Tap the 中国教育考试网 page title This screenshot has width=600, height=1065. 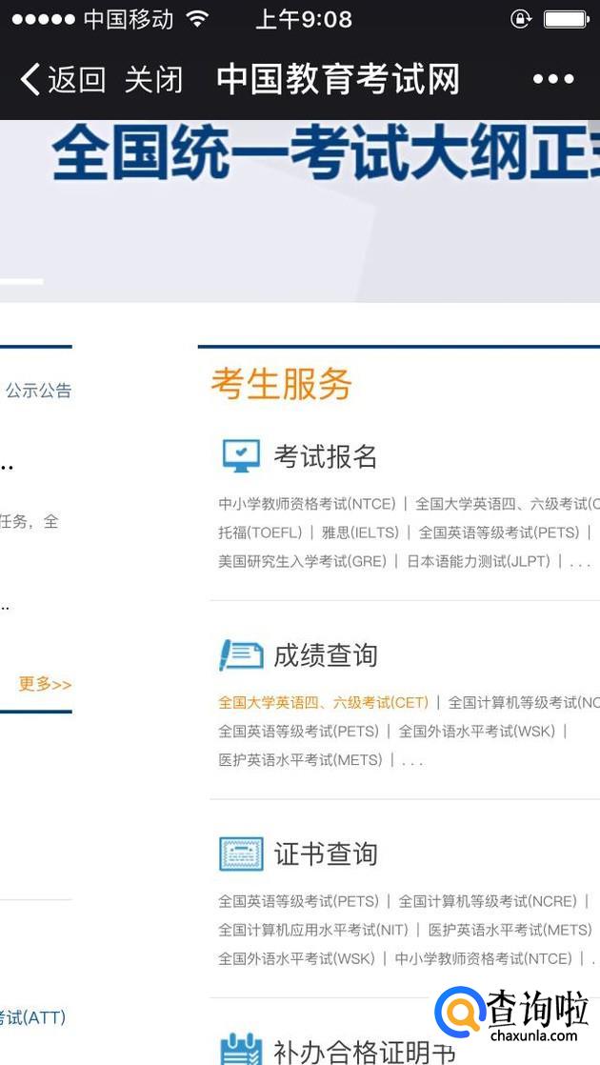(x=338, y=79)
